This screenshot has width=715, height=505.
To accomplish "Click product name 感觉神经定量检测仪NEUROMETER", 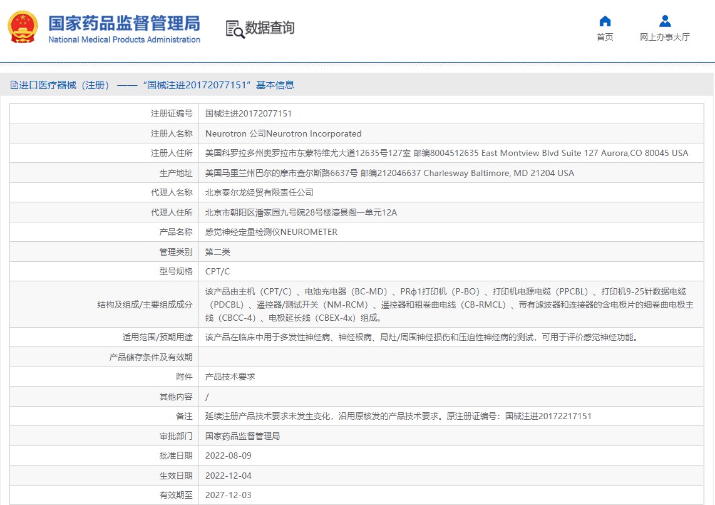I will pyautogui.click(x=271, y=232).
